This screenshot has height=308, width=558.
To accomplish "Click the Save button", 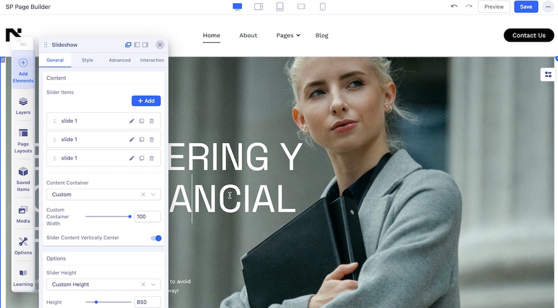I will pos(526,7).
